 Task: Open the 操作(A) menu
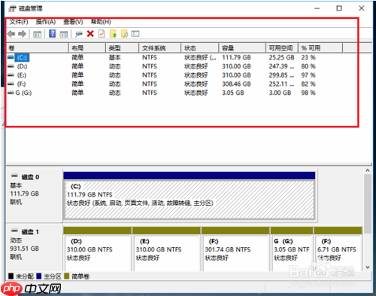[x=46, y=22]
